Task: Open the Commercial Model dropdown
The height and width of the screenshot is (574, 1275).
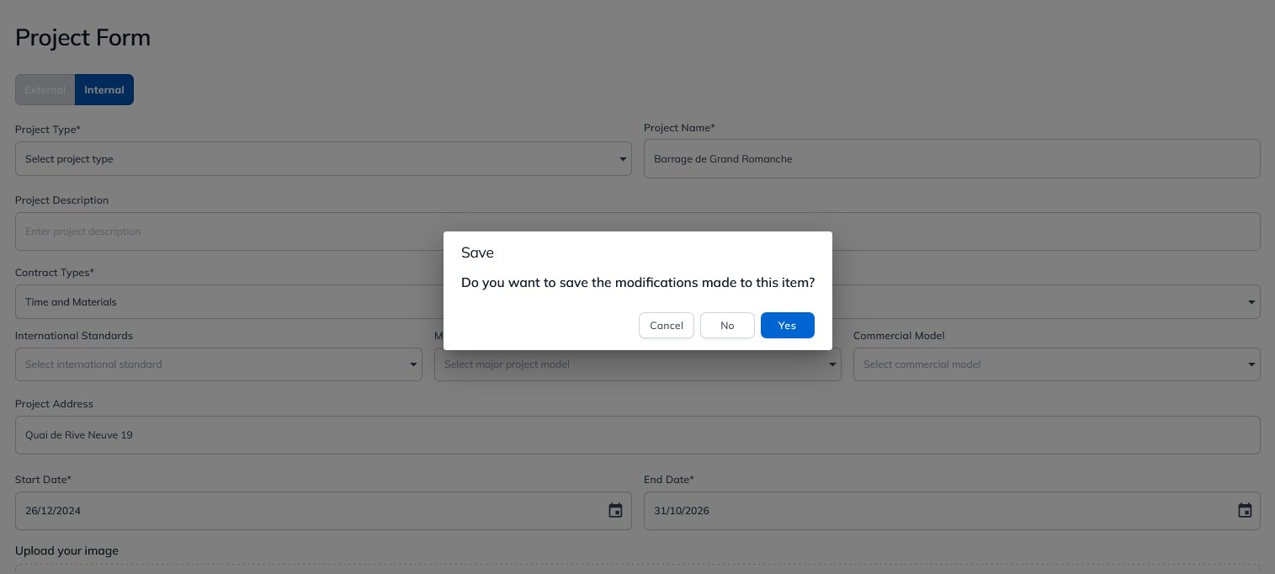Action: tap(1057, 364)
